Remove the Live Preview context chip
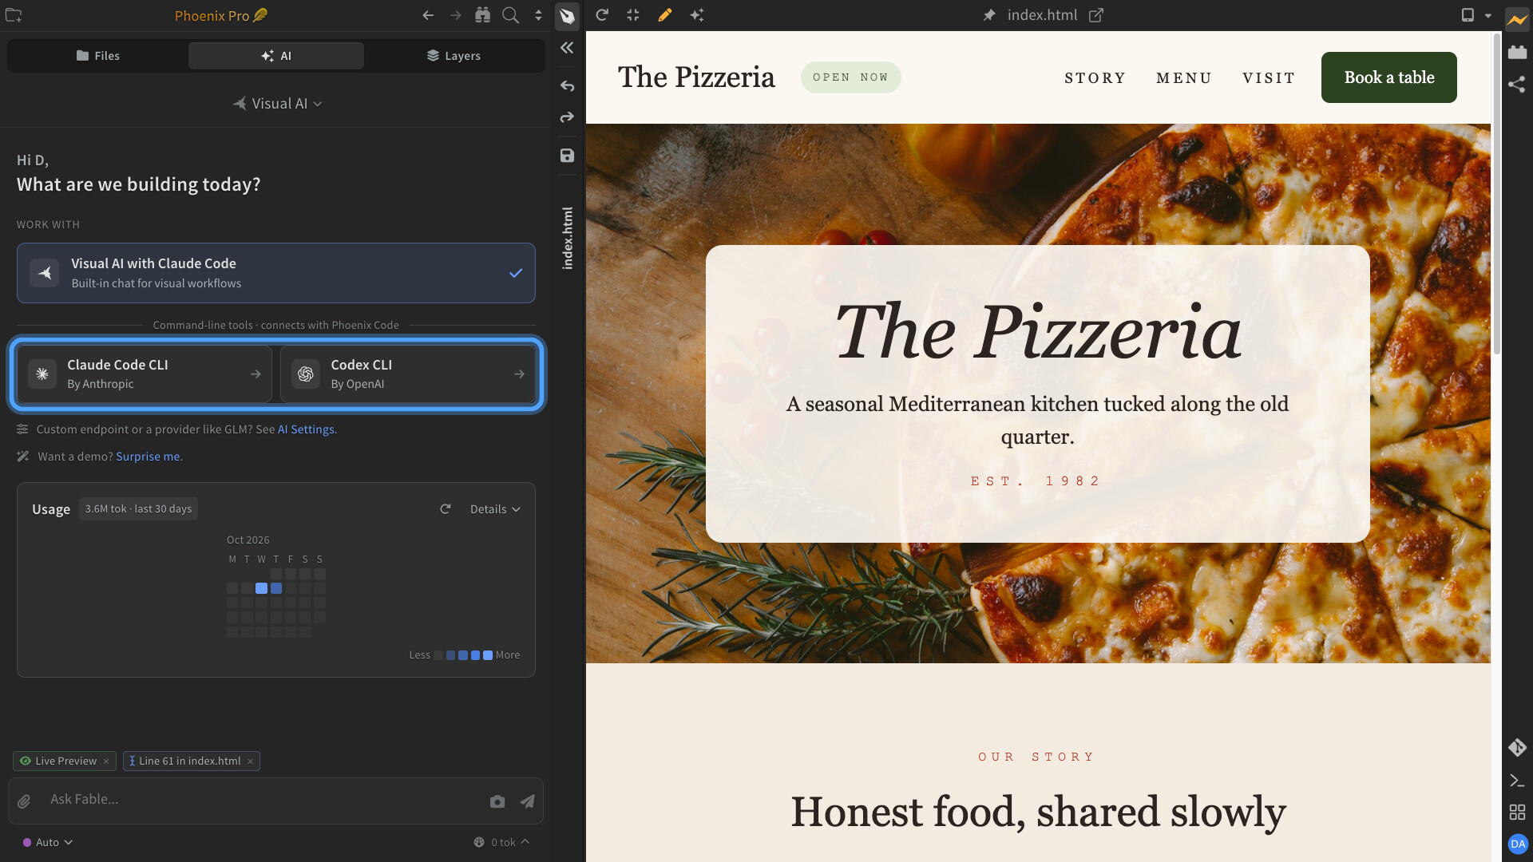This screenshot has height=862, width=1533. tap(106, 761)
